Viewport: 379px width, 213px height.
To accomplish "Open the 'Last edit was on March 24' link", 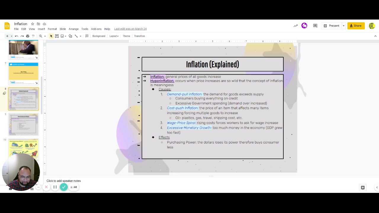I will pyautogui.click(x=130, y=29).
